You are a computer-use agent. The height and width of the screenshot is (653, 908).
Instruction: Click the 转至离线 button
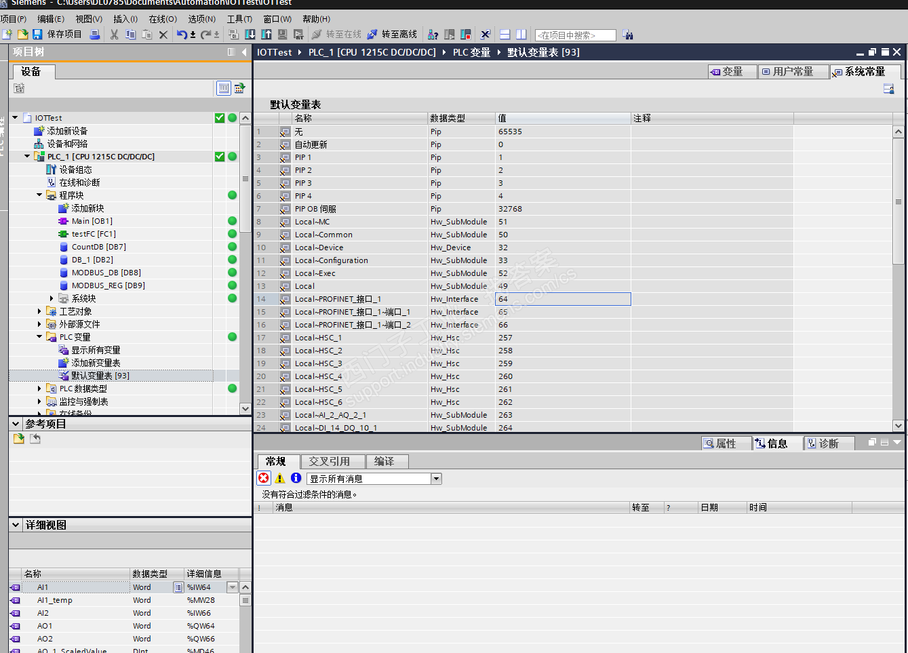point(393,34)
